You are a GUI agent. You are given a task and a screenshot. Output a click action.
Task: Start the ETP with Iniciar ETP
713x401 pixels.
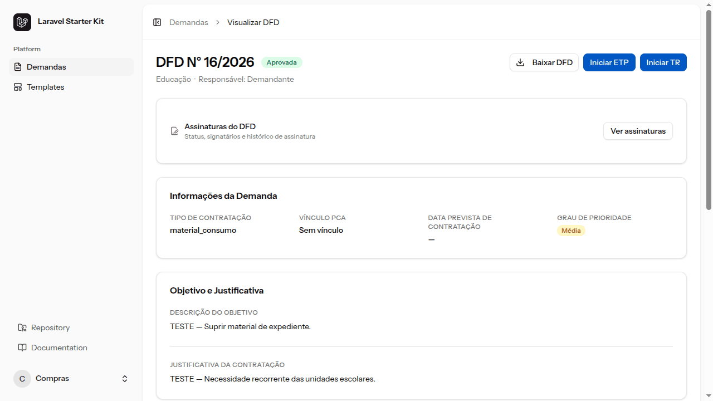coord(609,62)
